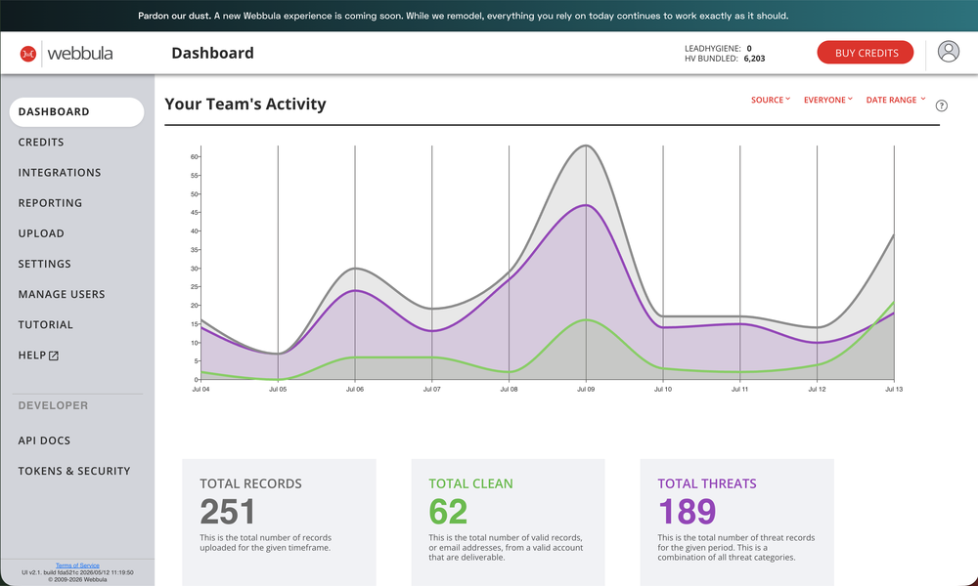Image resolution: width=978 pixels, height=586 pixels.
Task: Click the Jul 11 axis label
Action: tap(739, 390)
